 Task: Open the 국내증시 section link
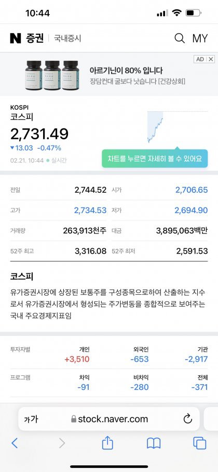pos(67,38)
